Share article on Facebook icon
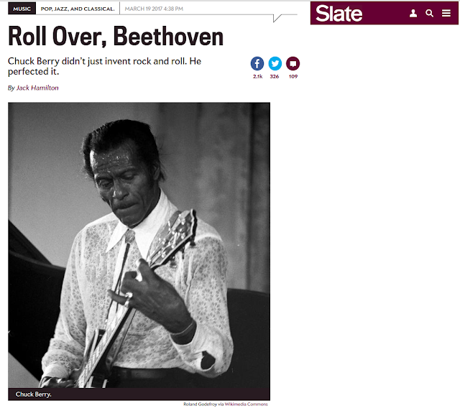460x411 pixels. pos(257,64)
